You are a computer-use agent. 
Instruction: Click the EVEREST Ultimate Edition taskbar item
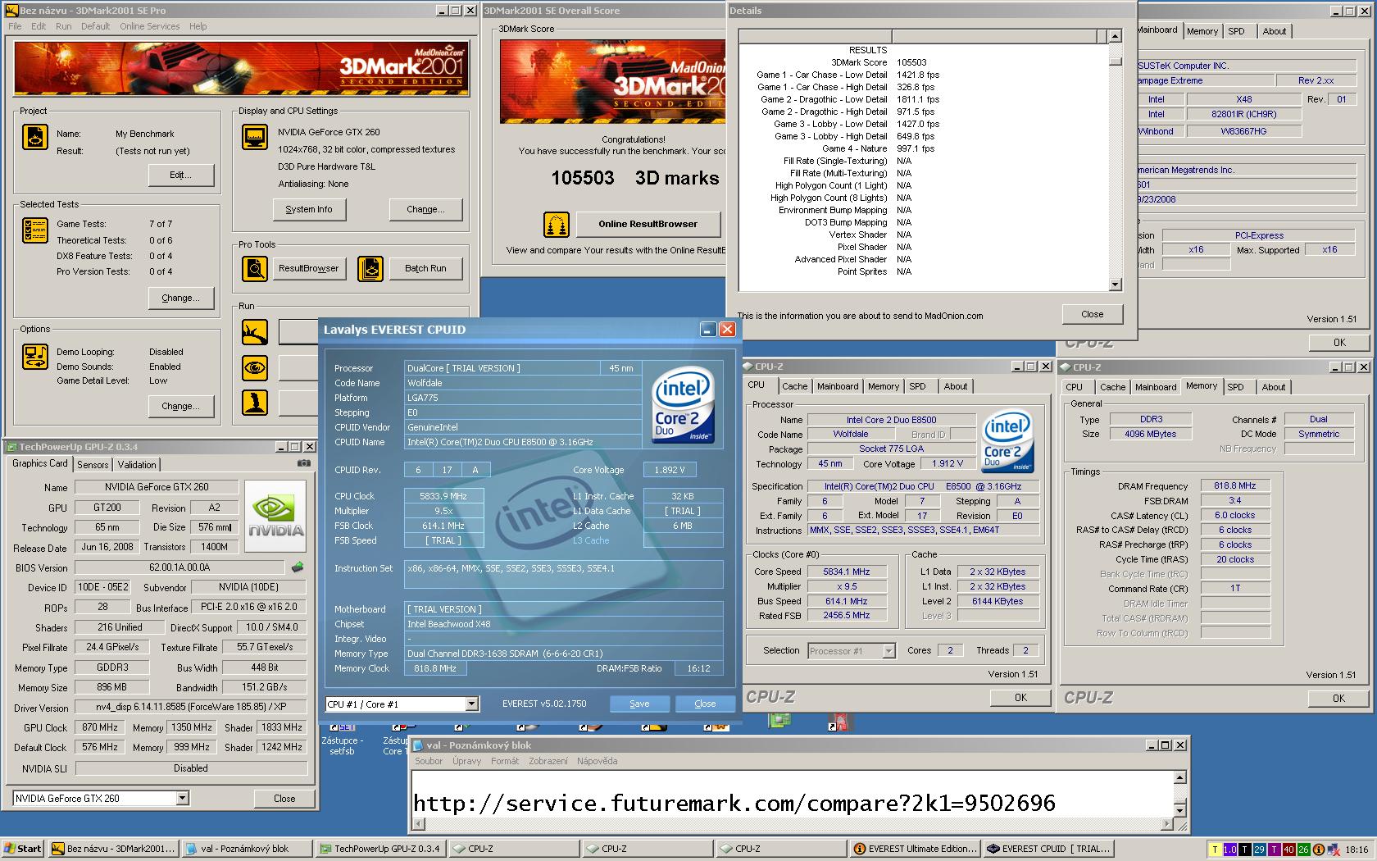[x=915, y=849]
